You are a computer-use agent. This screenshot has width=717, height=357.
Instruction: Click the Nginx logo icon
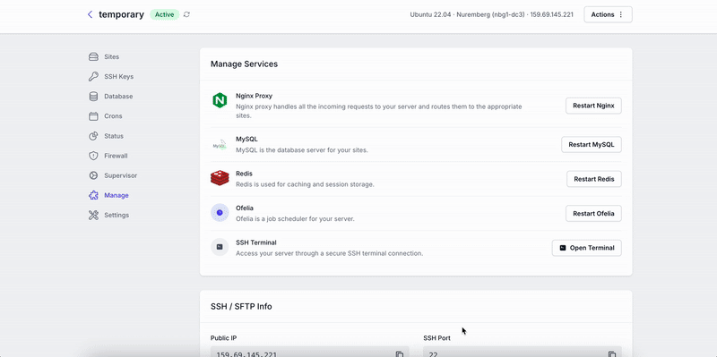pos(220,100)
